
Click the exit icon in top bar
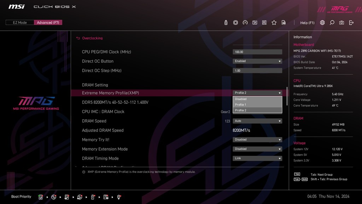351,23
